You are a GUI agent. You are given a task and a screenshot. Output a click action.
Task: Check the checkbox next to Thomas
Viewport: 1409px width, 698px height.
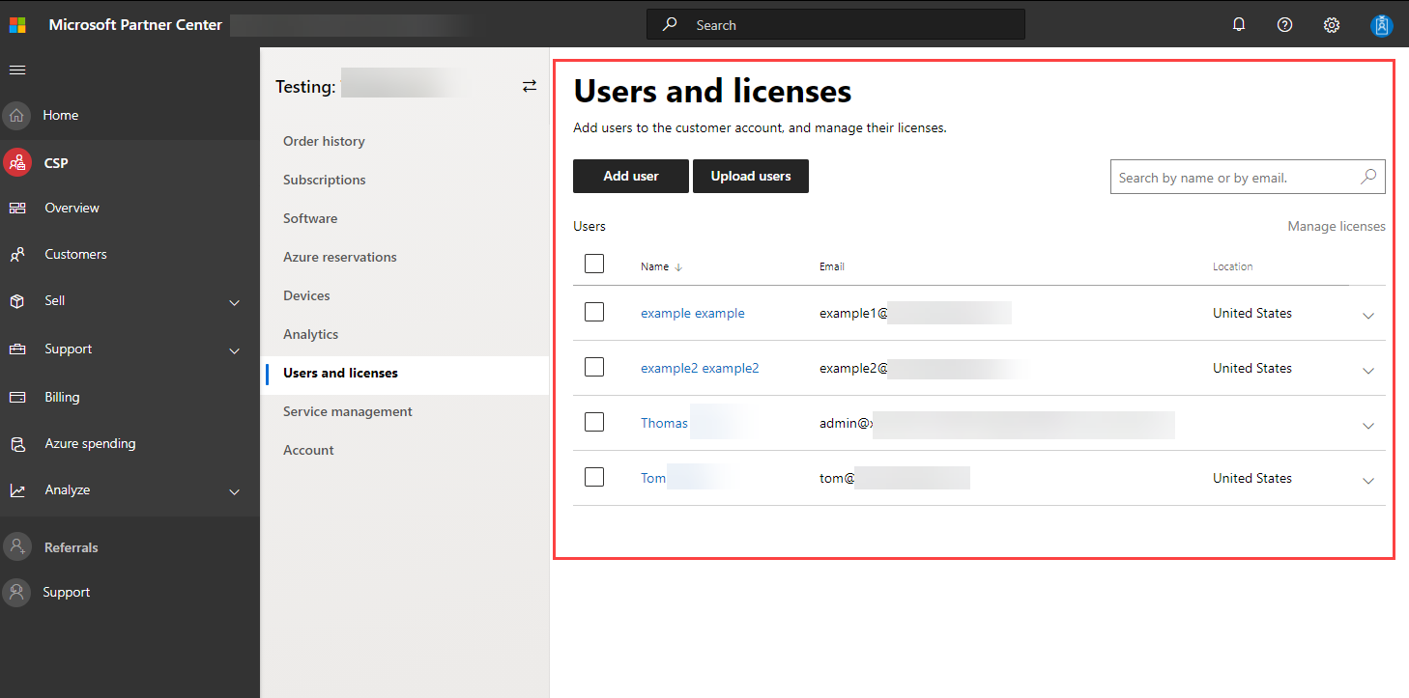click(x=594, y=422)
